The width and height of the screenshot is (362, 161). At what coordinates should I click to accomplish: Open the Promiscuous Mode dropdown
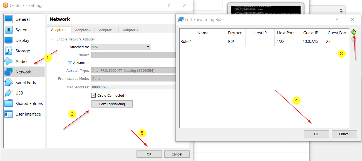click(x=133, y=79)
